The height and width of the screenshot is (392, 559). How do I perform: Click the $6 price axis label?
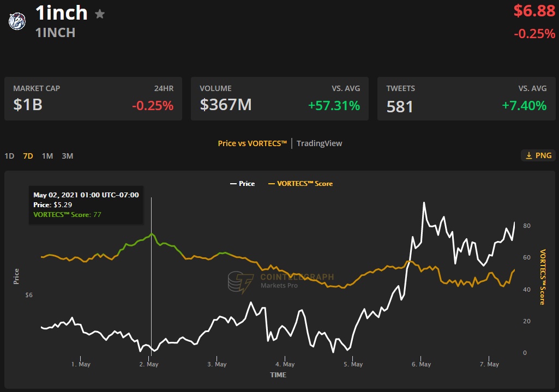pos(29,295)
